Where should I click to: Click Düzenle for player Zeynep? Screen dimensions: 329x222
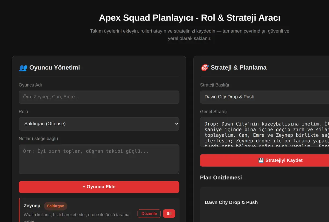point(149,214)
